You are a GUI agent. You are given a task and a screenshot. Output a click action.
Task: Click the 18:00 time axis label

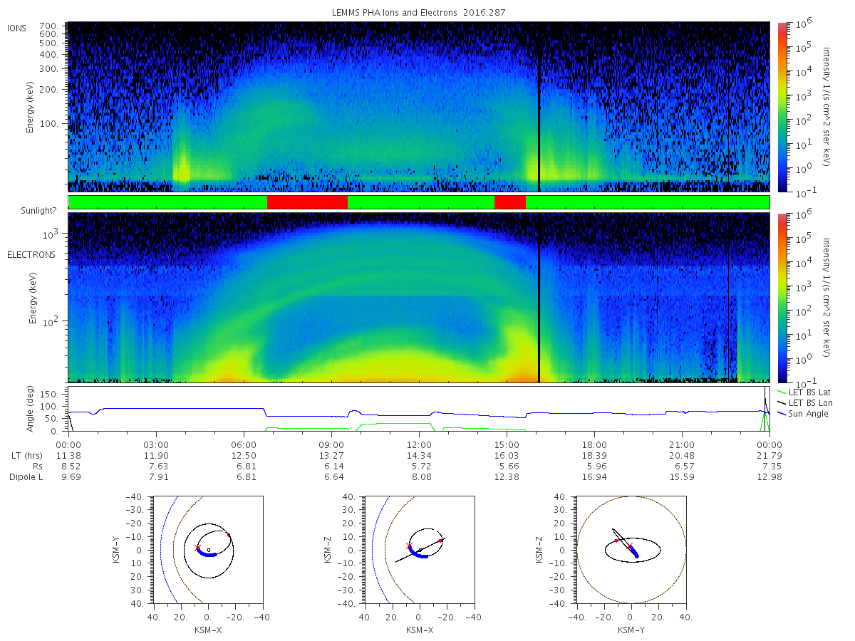(x=594, y=444)
